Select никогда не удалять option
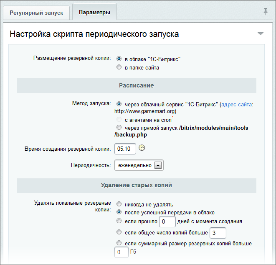Screen dimensions: 276x265 (119, 204)
